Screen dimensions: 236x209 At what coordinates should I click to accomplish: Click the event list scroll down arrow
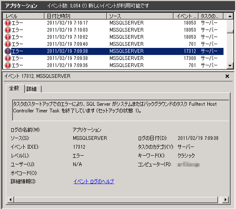click(x=230, y=65)
